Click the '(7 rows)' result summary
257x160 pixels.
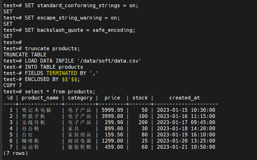[x=15, y=153]
